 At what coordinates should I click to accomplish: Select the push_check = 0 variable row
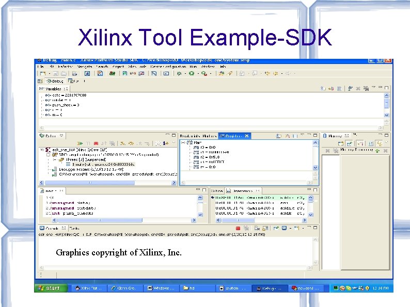62,105
